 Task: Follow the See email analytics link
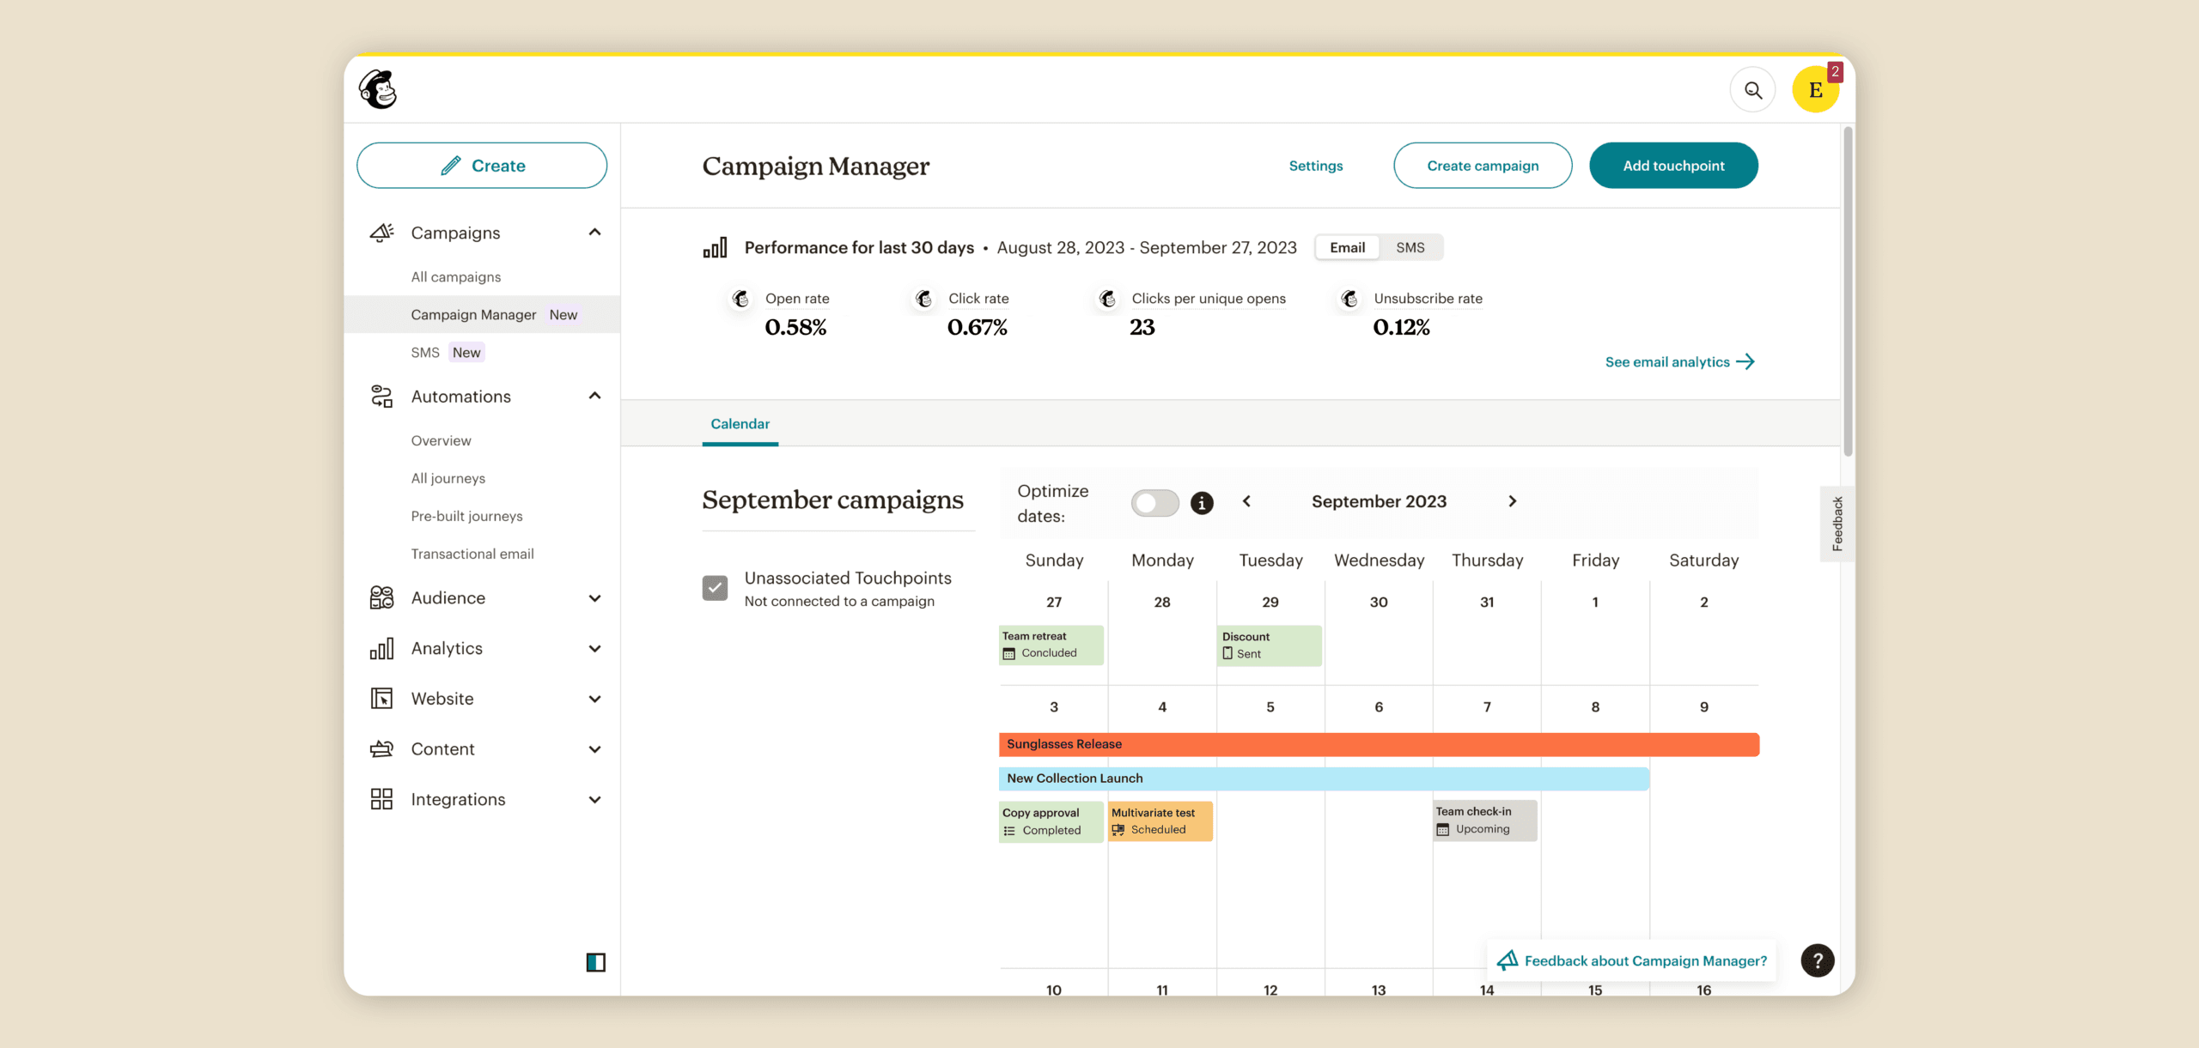1679,362
